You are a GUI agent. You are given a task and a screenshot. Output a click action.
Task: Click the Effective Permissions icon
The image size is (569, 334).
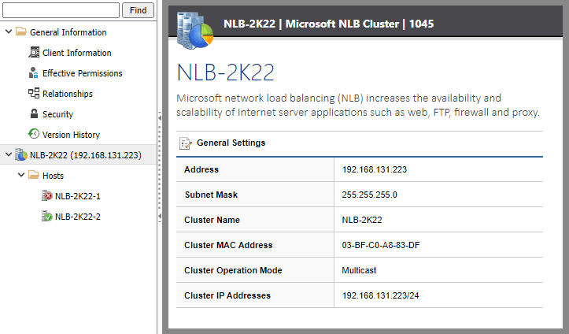pos(34,72)
